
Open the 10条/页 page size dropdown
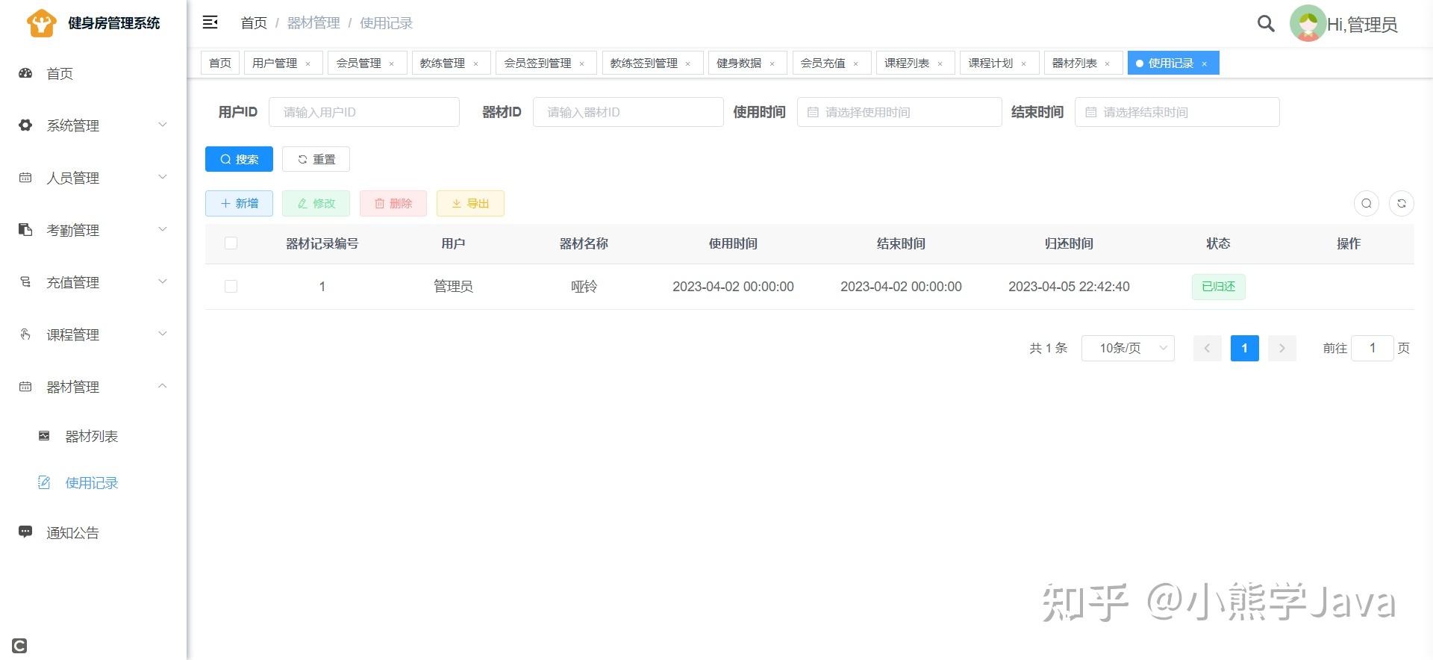coord(1128,348)
